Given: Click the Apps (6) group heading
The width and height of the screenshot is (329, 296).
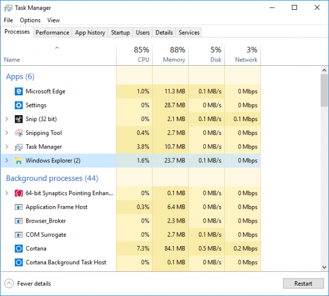Looking at the screenshot, I should (x=20, y=77).
